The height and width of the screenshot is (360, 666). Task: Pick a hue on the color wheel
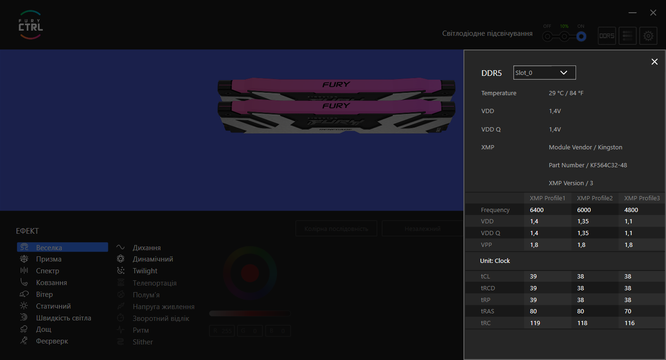point(250,272)
